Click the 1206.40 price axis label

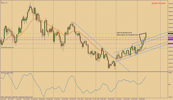pyautogui.click(x=170, y=63)
